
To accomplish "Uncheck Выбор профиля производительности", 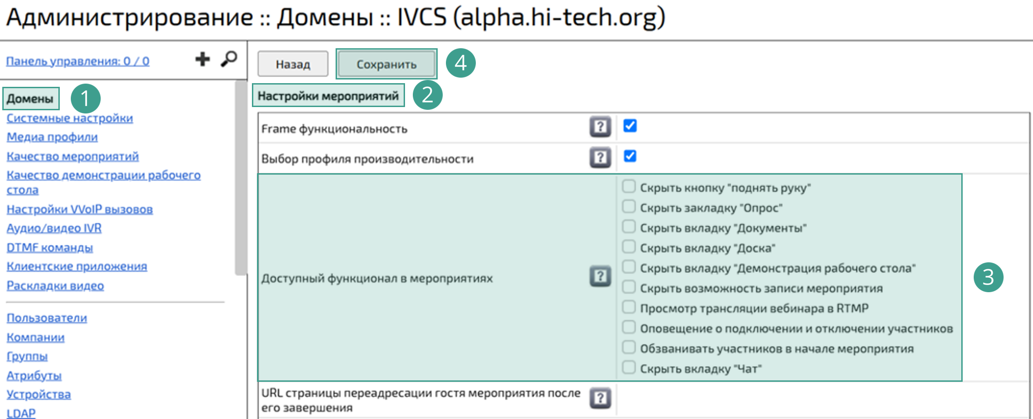I will tap(630, 156).
